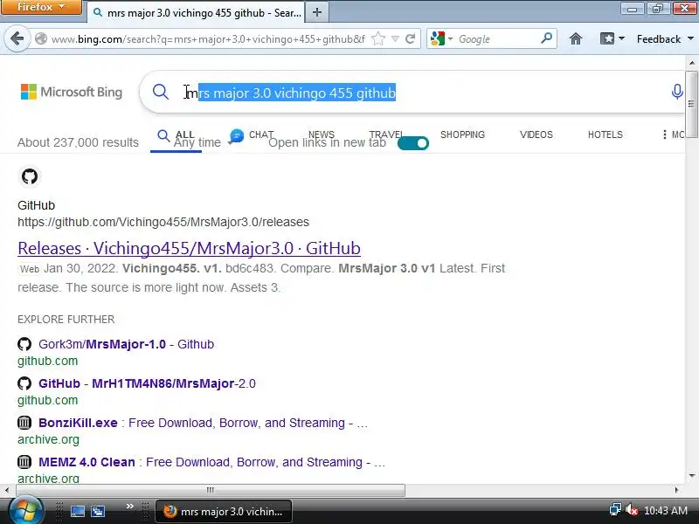Screen dimensions: 699x524
Task: Click the GitHub icon beside Gork3m/MrsMajor-1.0
Action: coord(24,344)
